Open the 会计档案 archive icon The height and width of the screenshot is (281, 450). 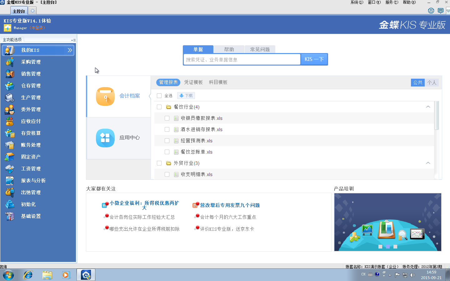click(x=105, y=96)
